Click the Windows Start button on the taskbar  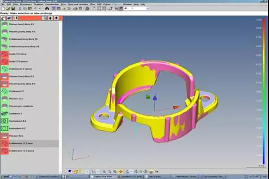click(x=4, y=176)
